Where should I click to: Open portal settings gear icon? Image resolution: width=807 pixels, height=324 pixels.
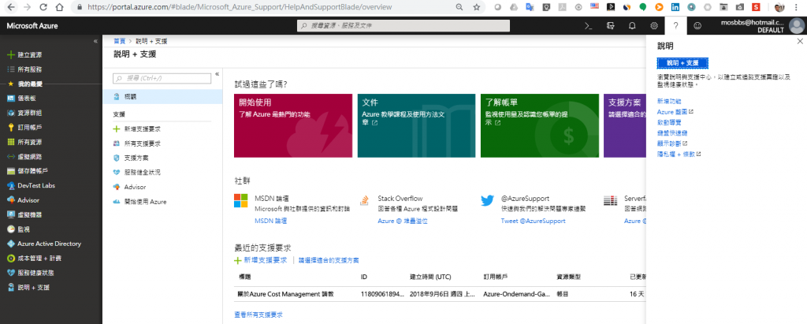click(x=653, y=25)
